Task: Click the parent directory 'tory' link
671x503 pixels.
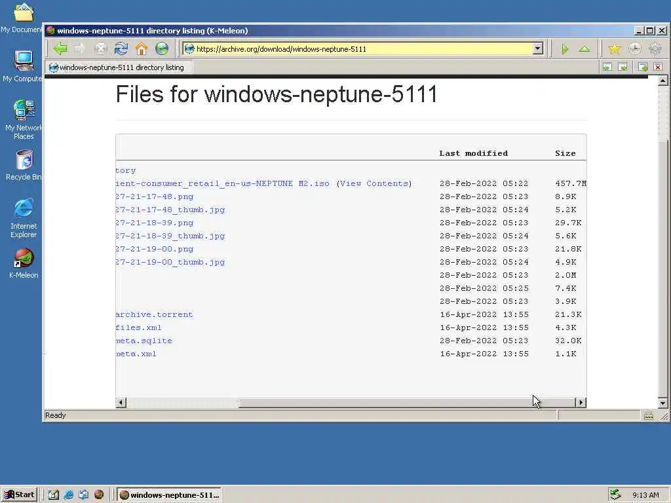Action: click(126, 170)
